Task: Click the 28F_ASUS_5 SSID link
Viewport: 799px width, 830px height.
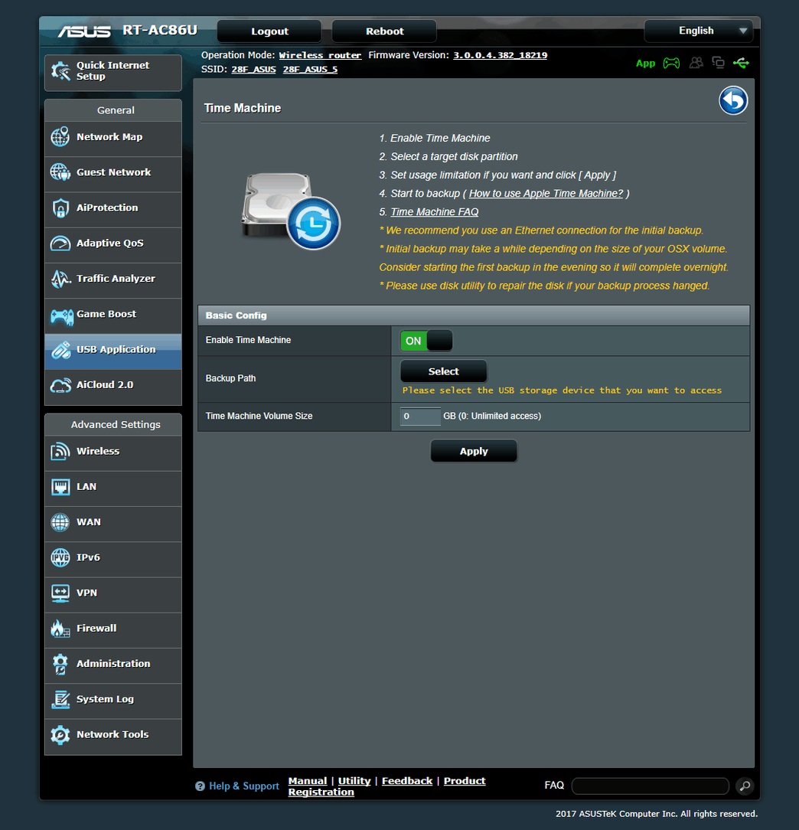Action: click(x=310, y=70)
